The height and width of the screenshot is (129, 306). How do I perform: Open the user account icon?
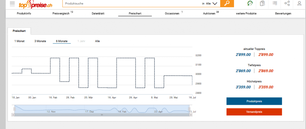pyautogui.click(x=299, y=4)
